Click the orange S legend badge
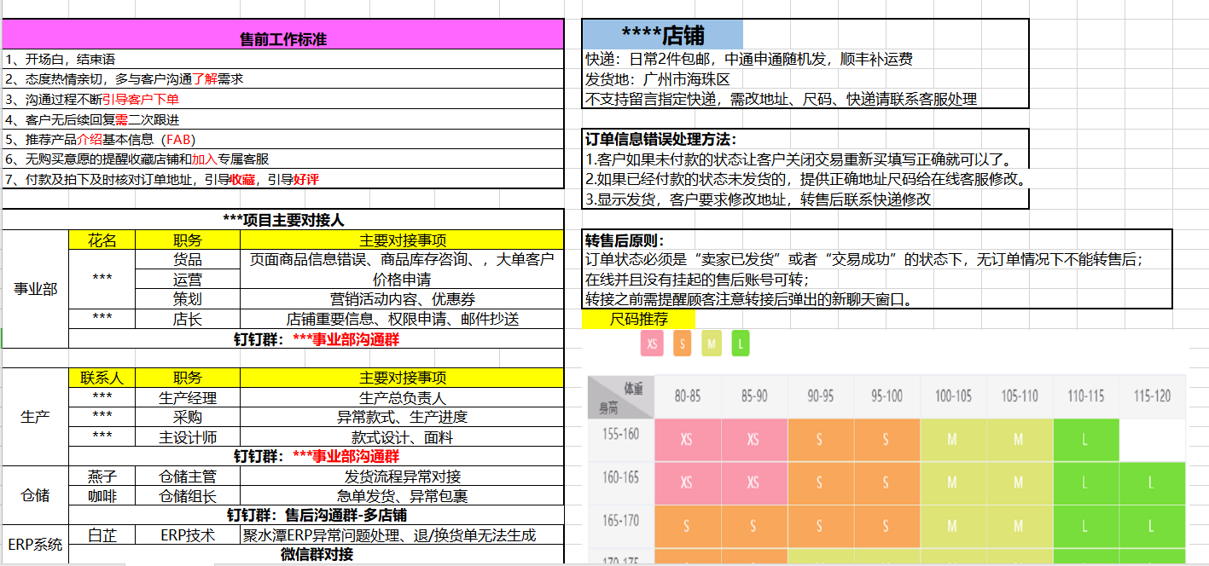The image size is (1209, 566). point(682,344)
